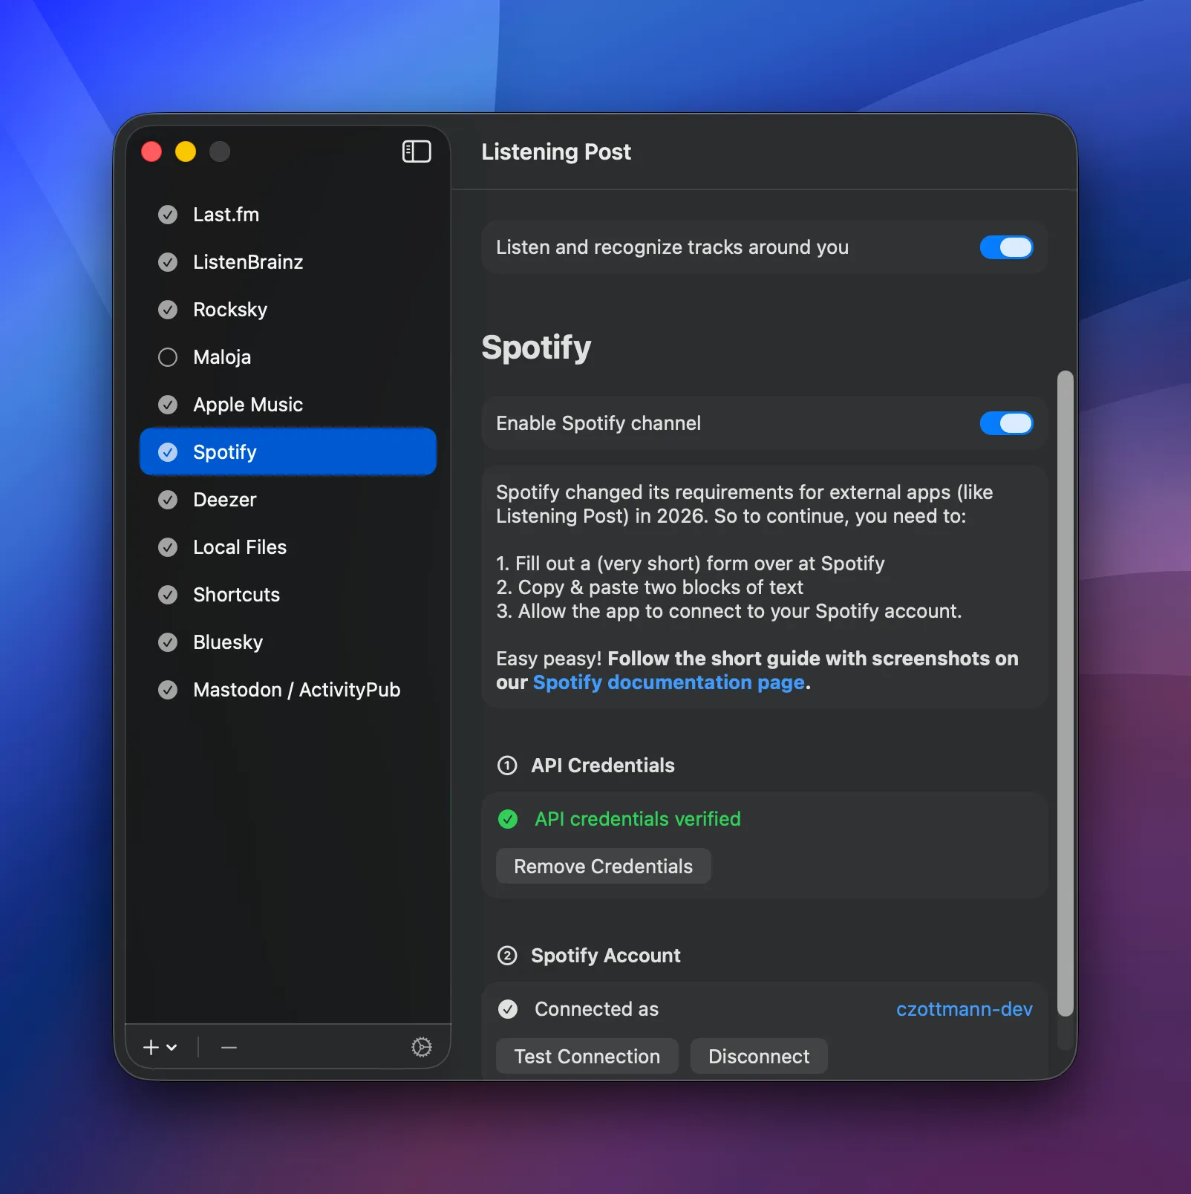The height and width of the screenshot is (1194, 1191).
Task: Click the minus remove channel icon
Action: point(229,1047)
